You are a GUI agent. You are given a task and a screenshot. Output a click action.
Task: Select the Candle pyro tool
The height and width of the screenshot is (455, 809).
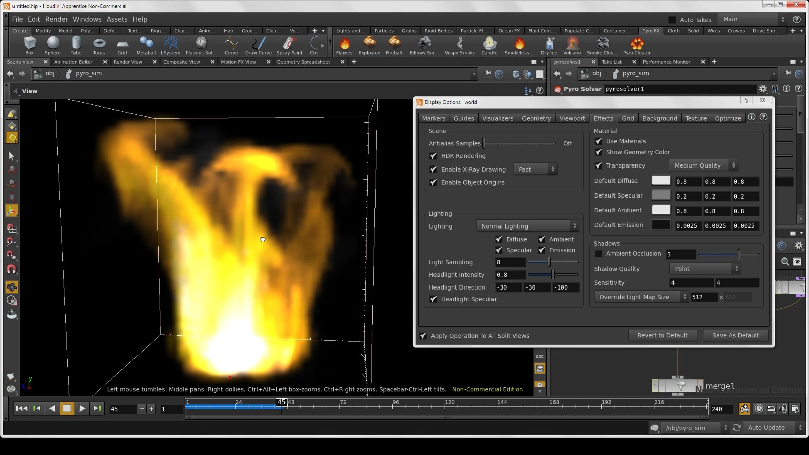489,45
